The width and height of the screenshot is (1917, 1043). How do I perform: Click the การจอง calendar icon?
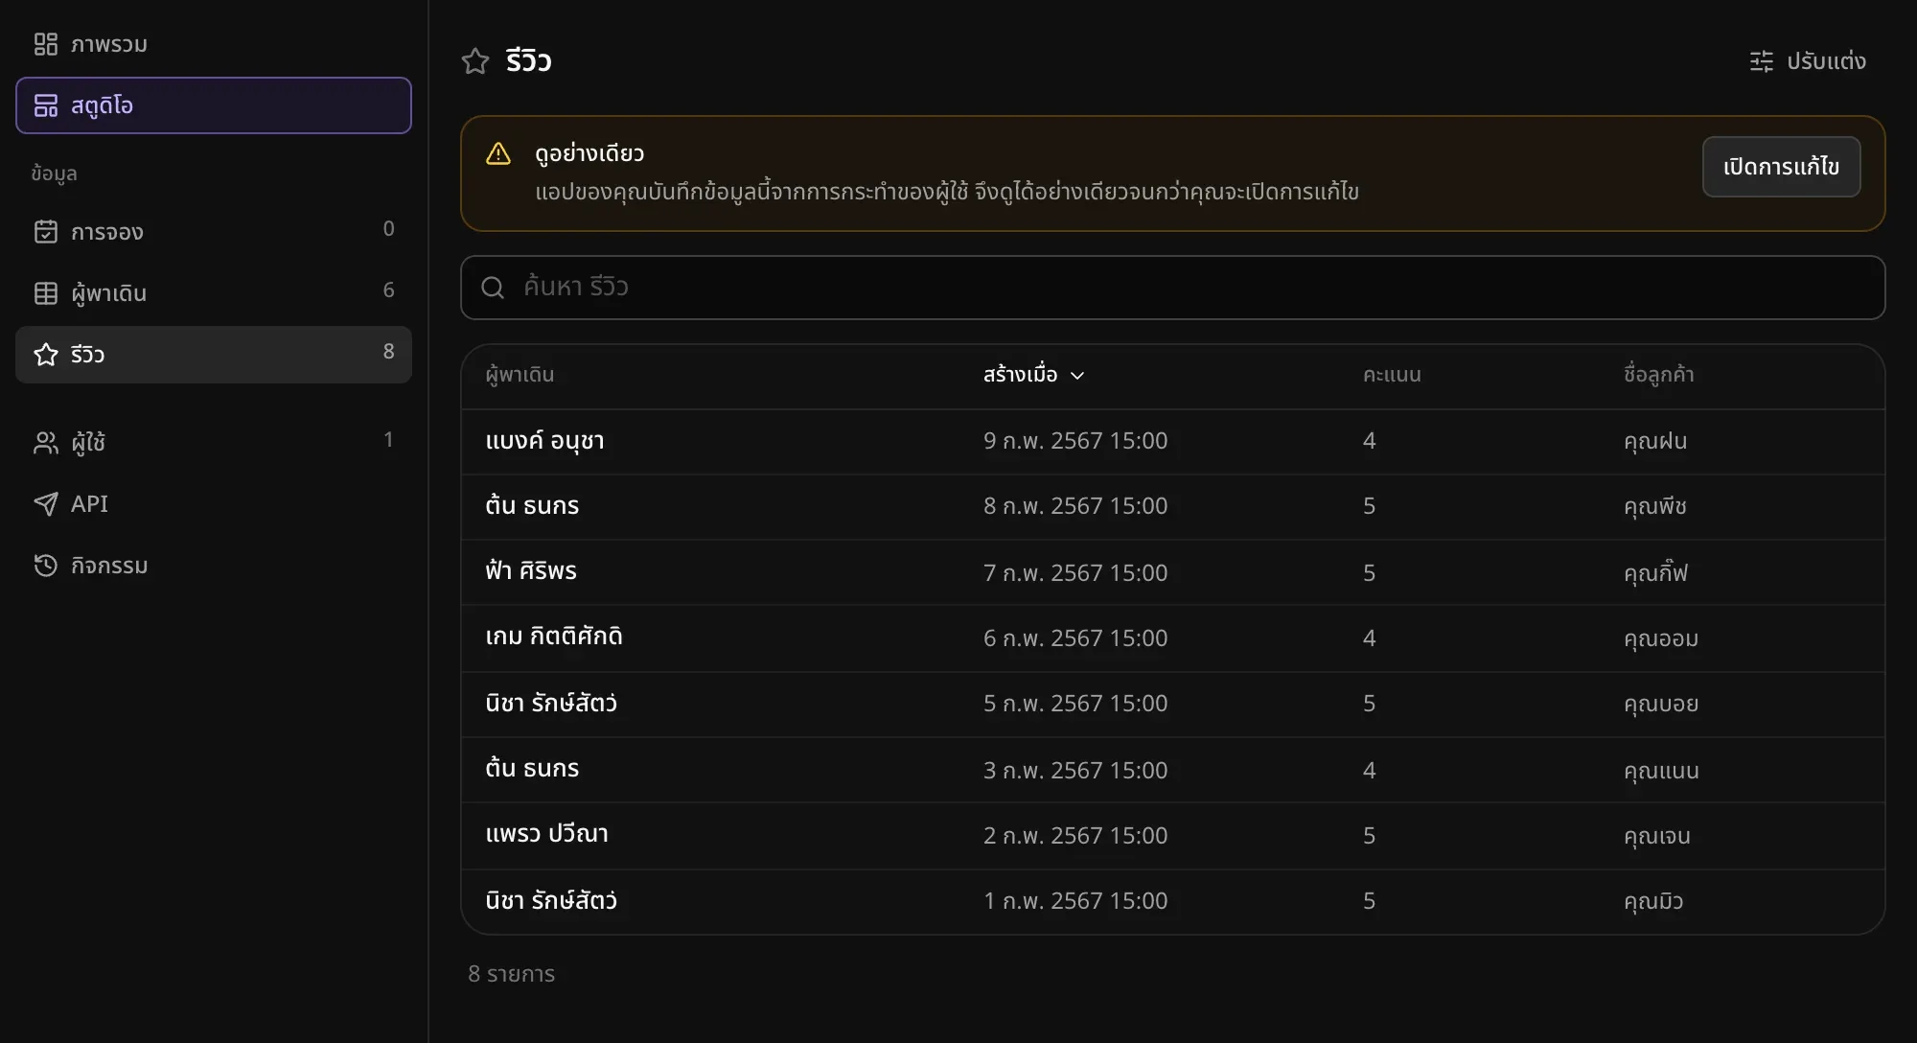(x=45, y=232)
